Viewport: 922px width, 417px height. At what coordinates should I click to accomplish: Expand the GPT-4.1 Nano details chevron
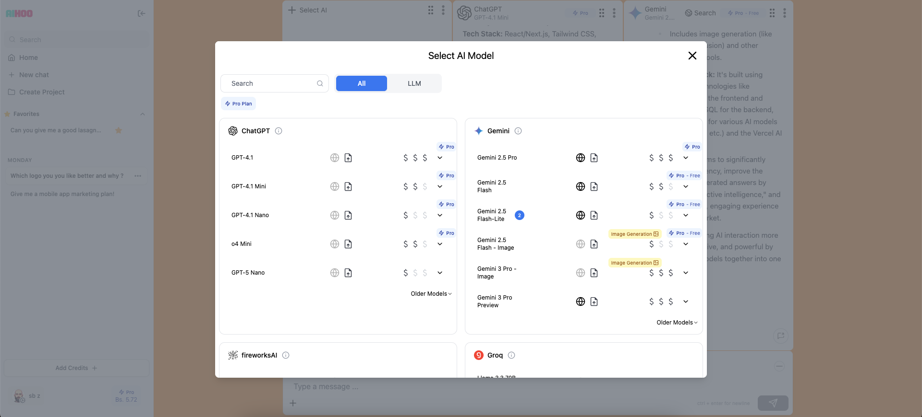440,215
